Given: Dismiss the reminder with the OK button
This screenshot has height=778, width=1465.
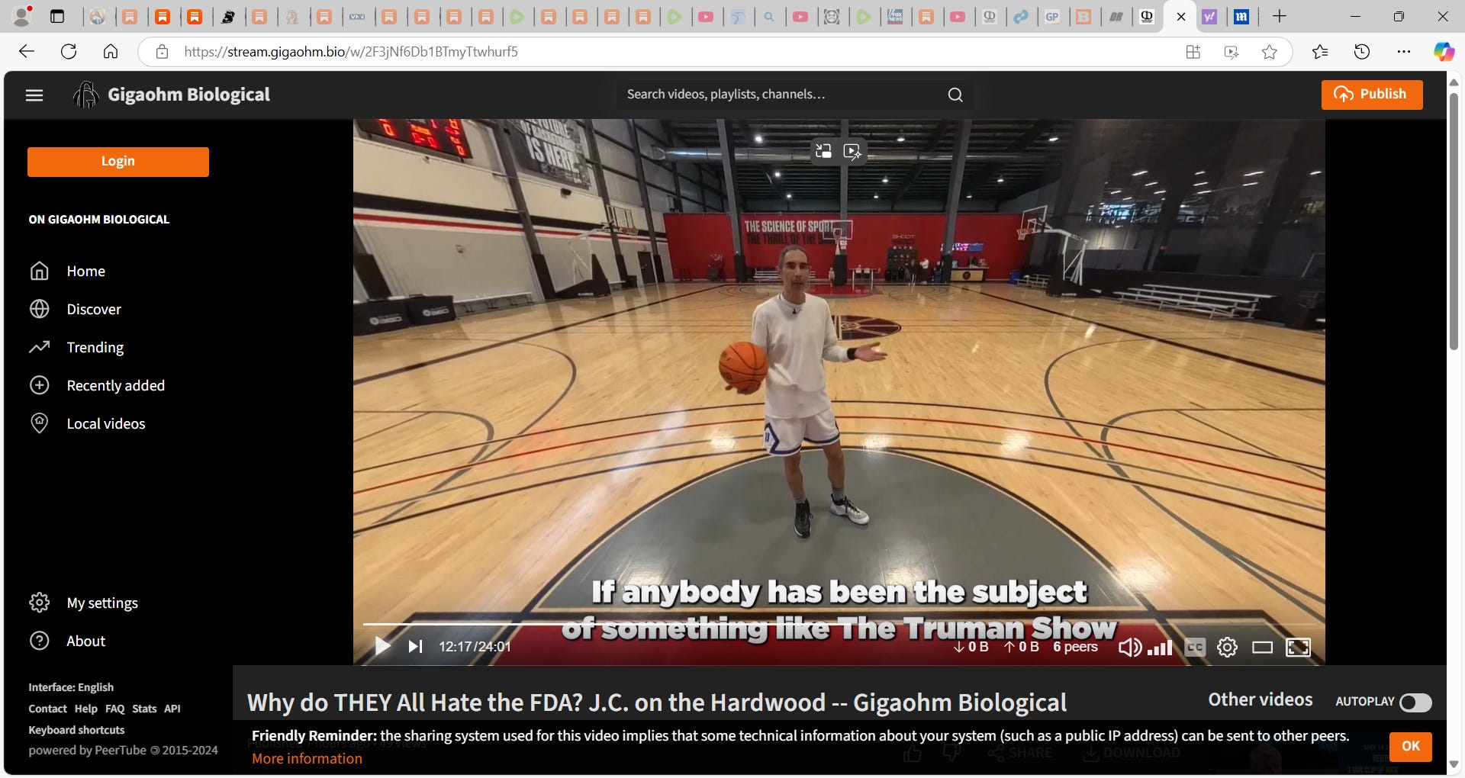Looking at the screenshot, I should 1411,746.
